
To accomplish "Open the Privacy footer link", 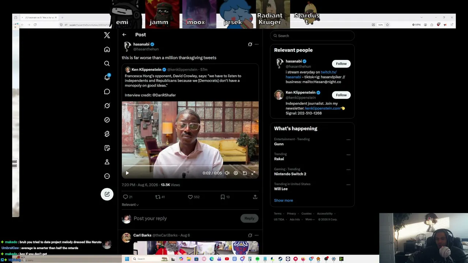I will pyautogui.click(x=291, y=214).
